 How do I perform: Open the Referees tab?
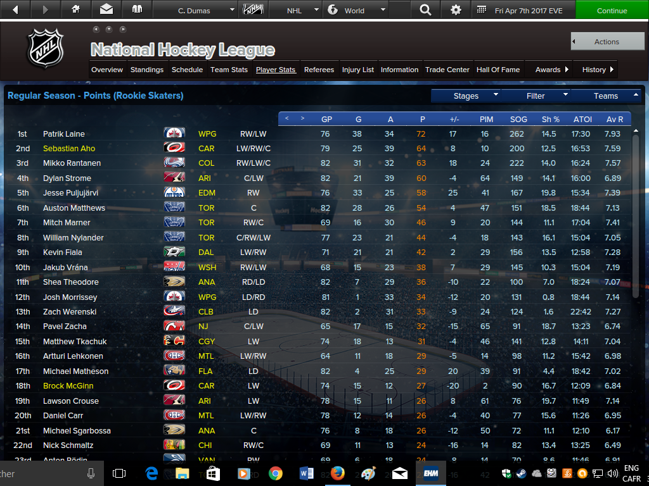click(x=319, y=70)
